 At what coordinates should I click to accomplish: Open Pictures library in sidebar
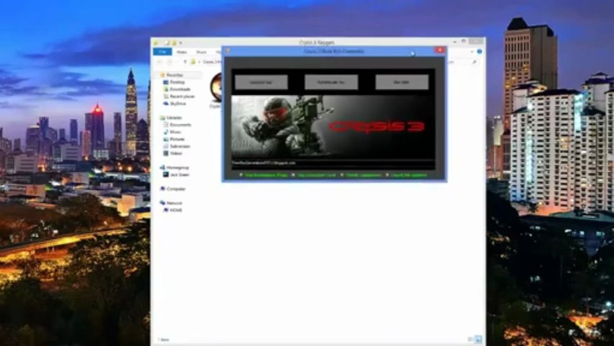(x=177, y=139)
